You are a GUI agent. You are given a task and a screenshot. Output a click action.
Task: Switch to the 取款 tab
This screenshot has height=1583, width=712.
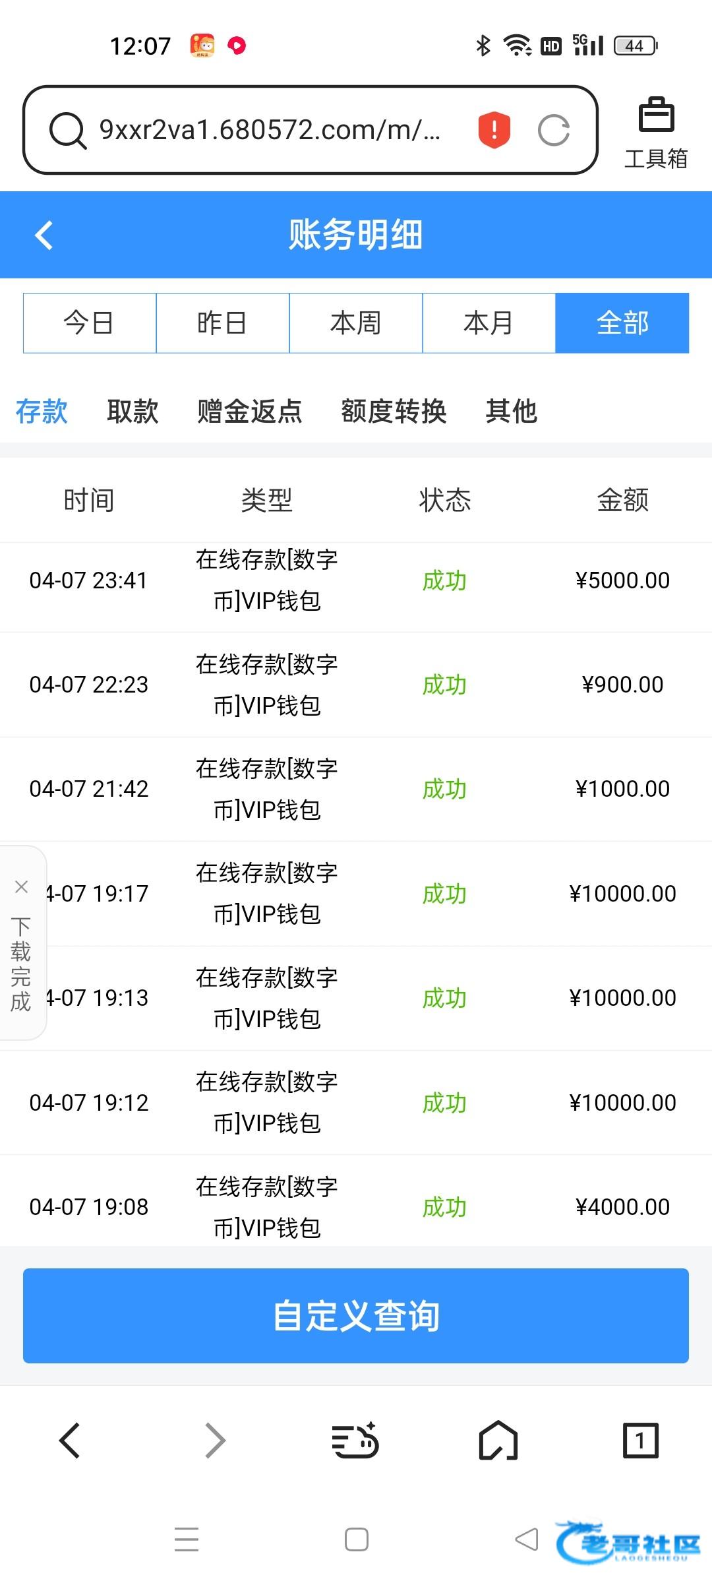click(133, 411)
